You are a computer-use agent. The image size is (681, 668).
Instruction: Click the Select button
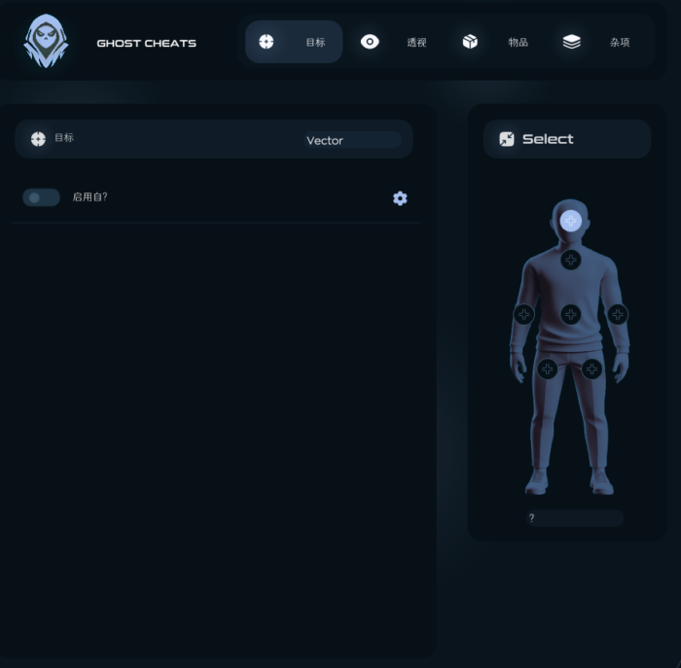coord(567,139)
